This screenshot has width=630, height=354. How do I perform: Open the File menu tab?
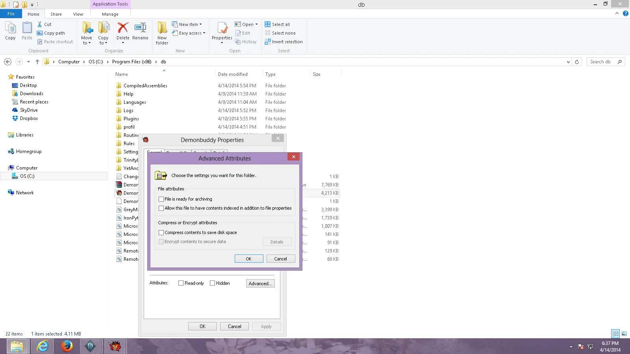tap(11, 14)
